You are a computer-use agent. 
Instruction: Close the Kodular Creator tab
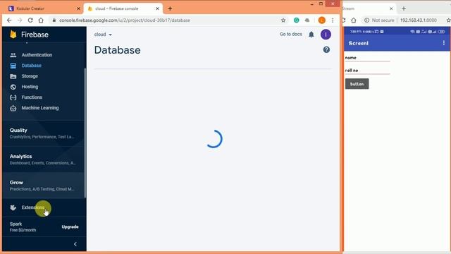78,8
